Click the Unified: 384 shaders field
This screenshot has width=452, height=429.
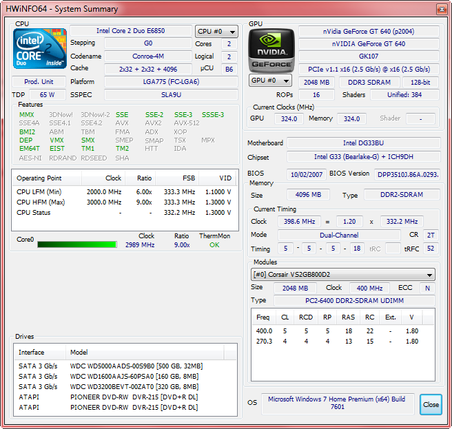point(404,95)
